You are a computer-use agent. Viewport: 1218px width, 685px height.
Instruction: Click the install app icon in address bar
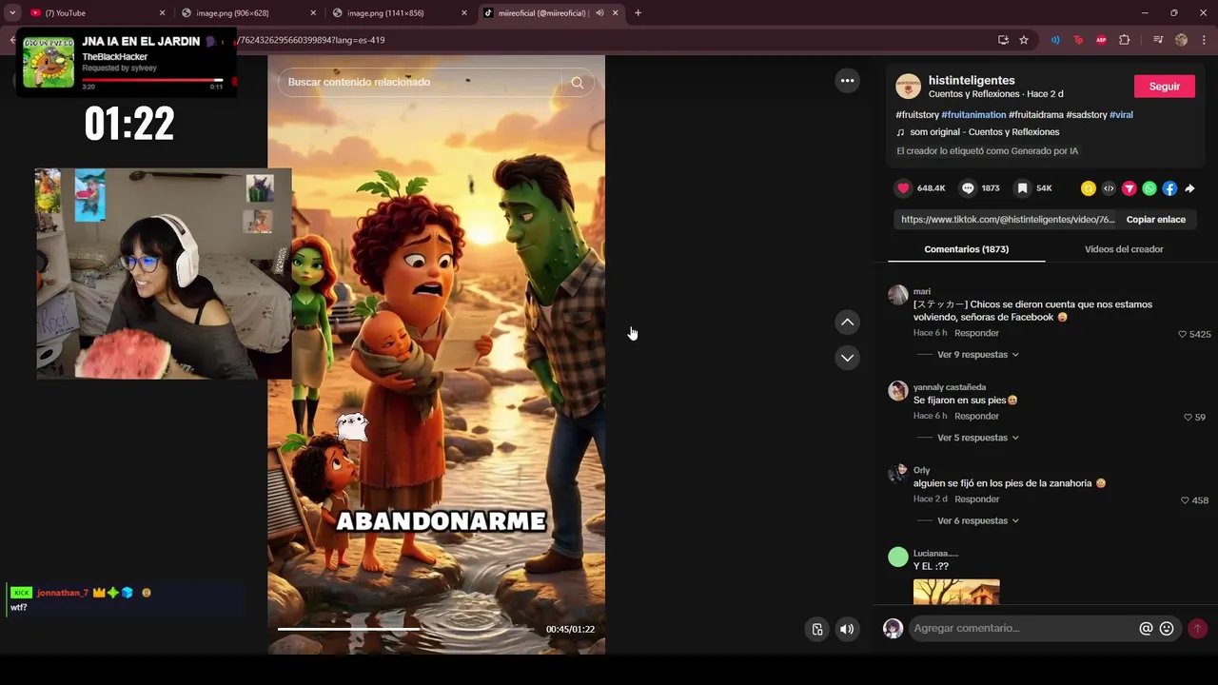[1003, 40]
